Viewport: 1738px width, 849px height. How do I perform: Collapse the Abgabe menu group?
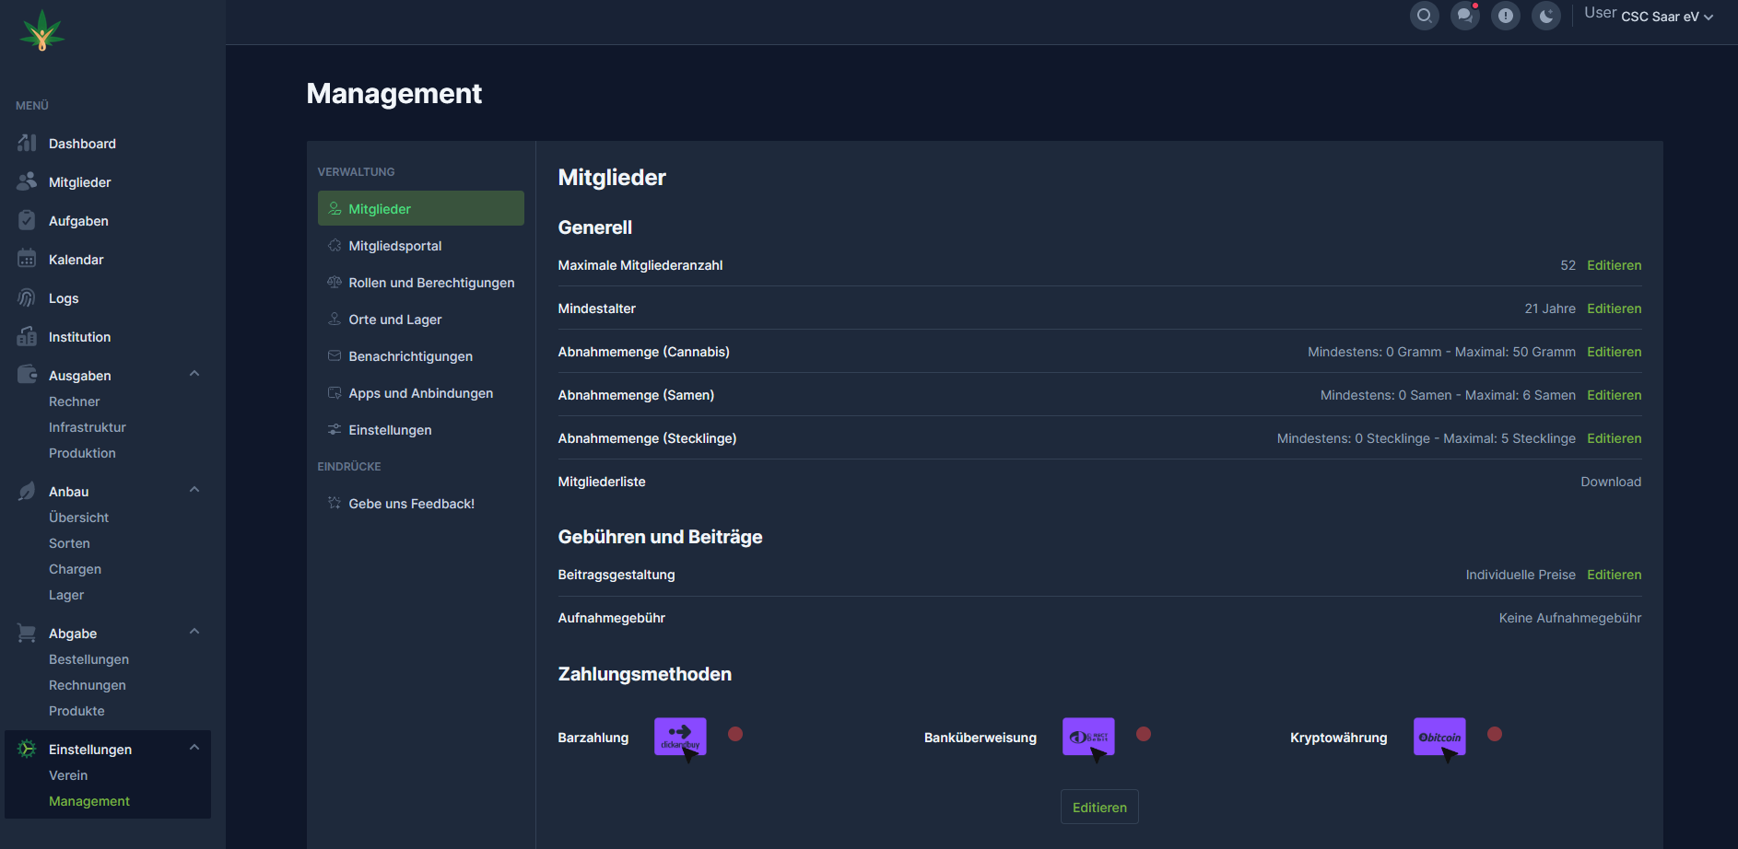[x=194, y=632]
